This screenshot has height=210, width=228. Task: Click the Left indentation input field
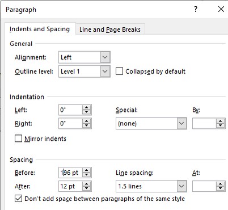(x=70, y=110)
